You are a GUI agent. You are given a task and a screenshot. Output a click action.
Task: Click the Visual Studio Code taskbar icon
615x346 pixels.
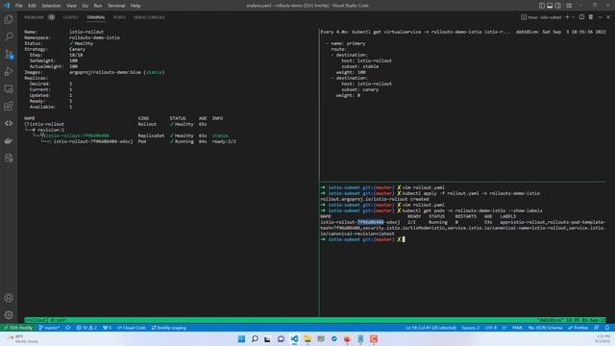294,339
